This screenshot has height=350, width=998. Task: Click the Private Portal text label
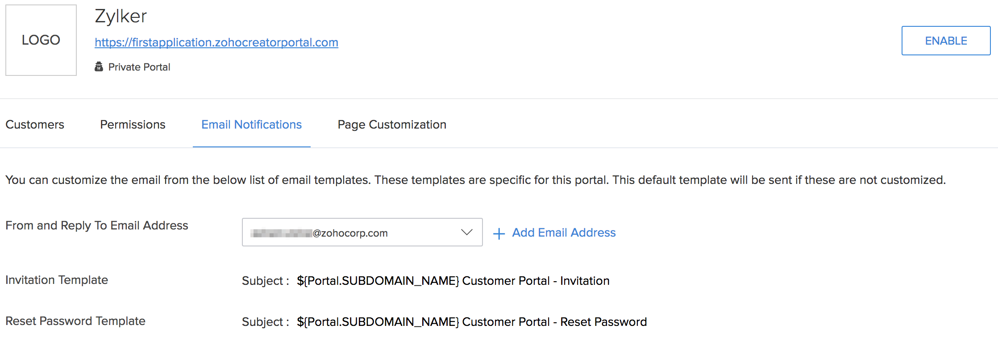[x=139, y=67]
